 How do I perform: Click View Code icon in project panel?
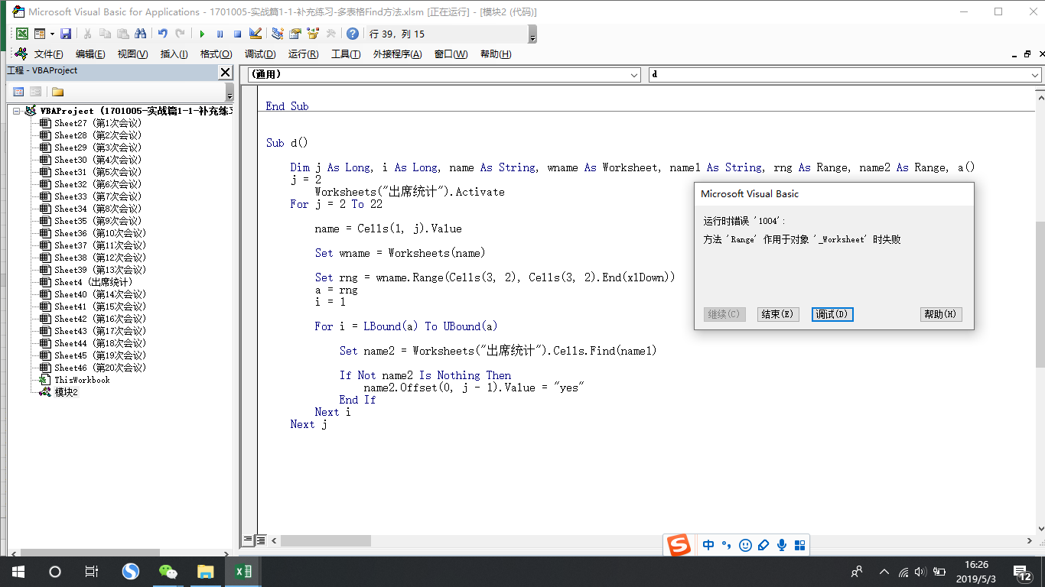[x=19, y=92]
